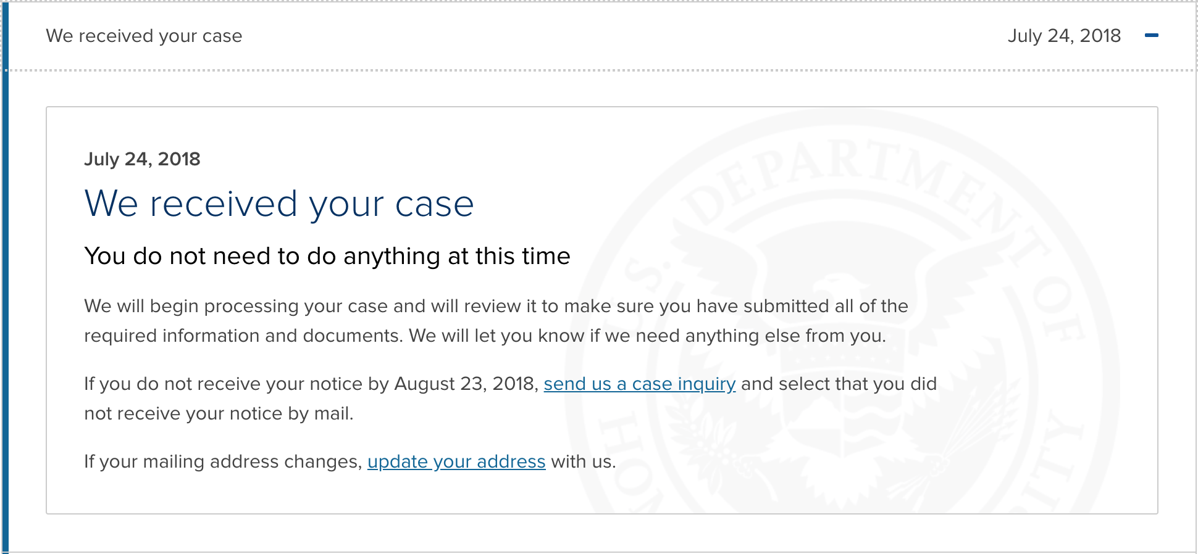This screenshot has height=554, width=1198.
Task: Click the bold July 24, 2018 card date
Action: click(x=142, y=159)
